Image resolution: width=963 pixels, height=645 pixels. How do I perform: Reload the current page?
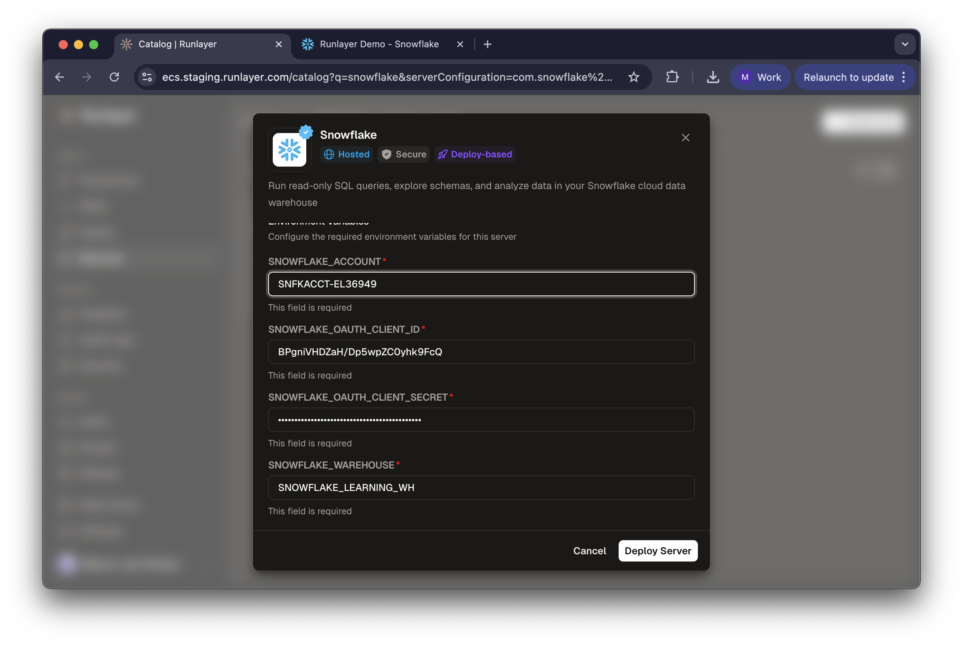(x=115, y=77)
